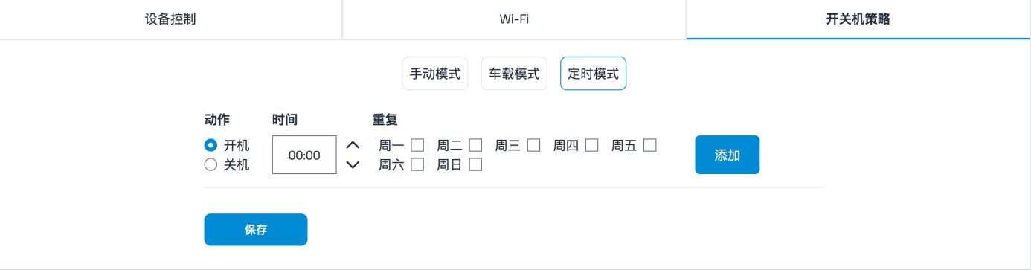Increase time with the up chevron
The height and width of the screenshot is (270, 1031).
(353, 145)
